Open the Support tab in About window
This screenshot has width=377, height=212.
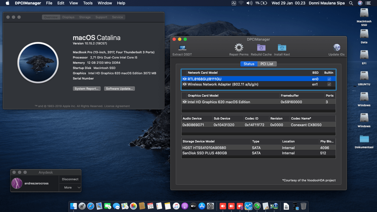point(101,17)
